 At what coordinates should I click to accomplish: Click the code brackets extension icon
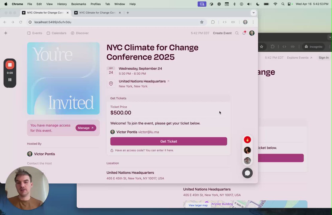point(225,22)
